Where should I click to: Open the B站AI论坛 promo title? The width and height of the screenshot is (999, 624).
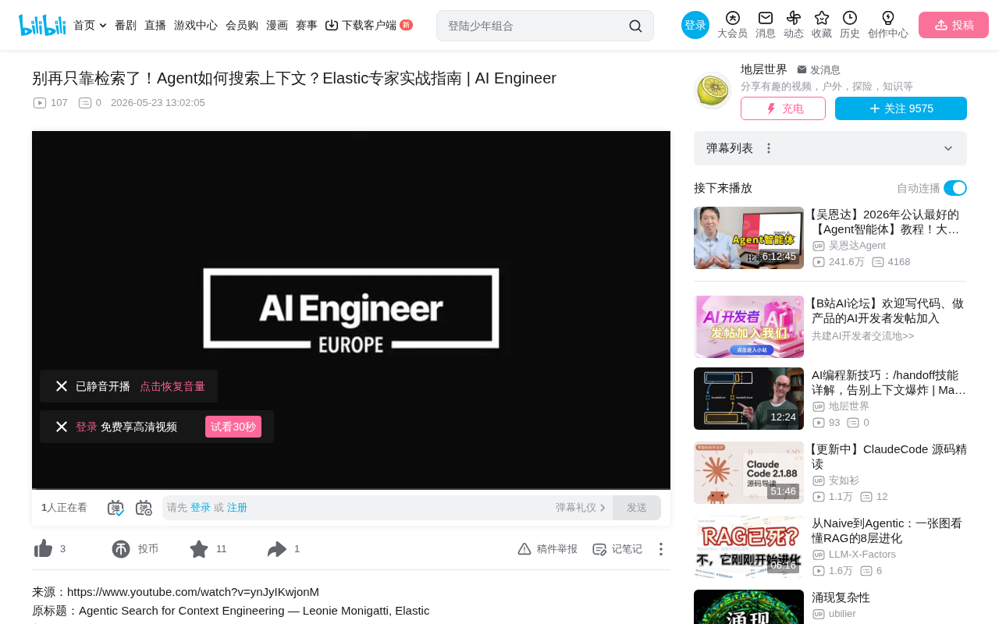click(888, 310)
